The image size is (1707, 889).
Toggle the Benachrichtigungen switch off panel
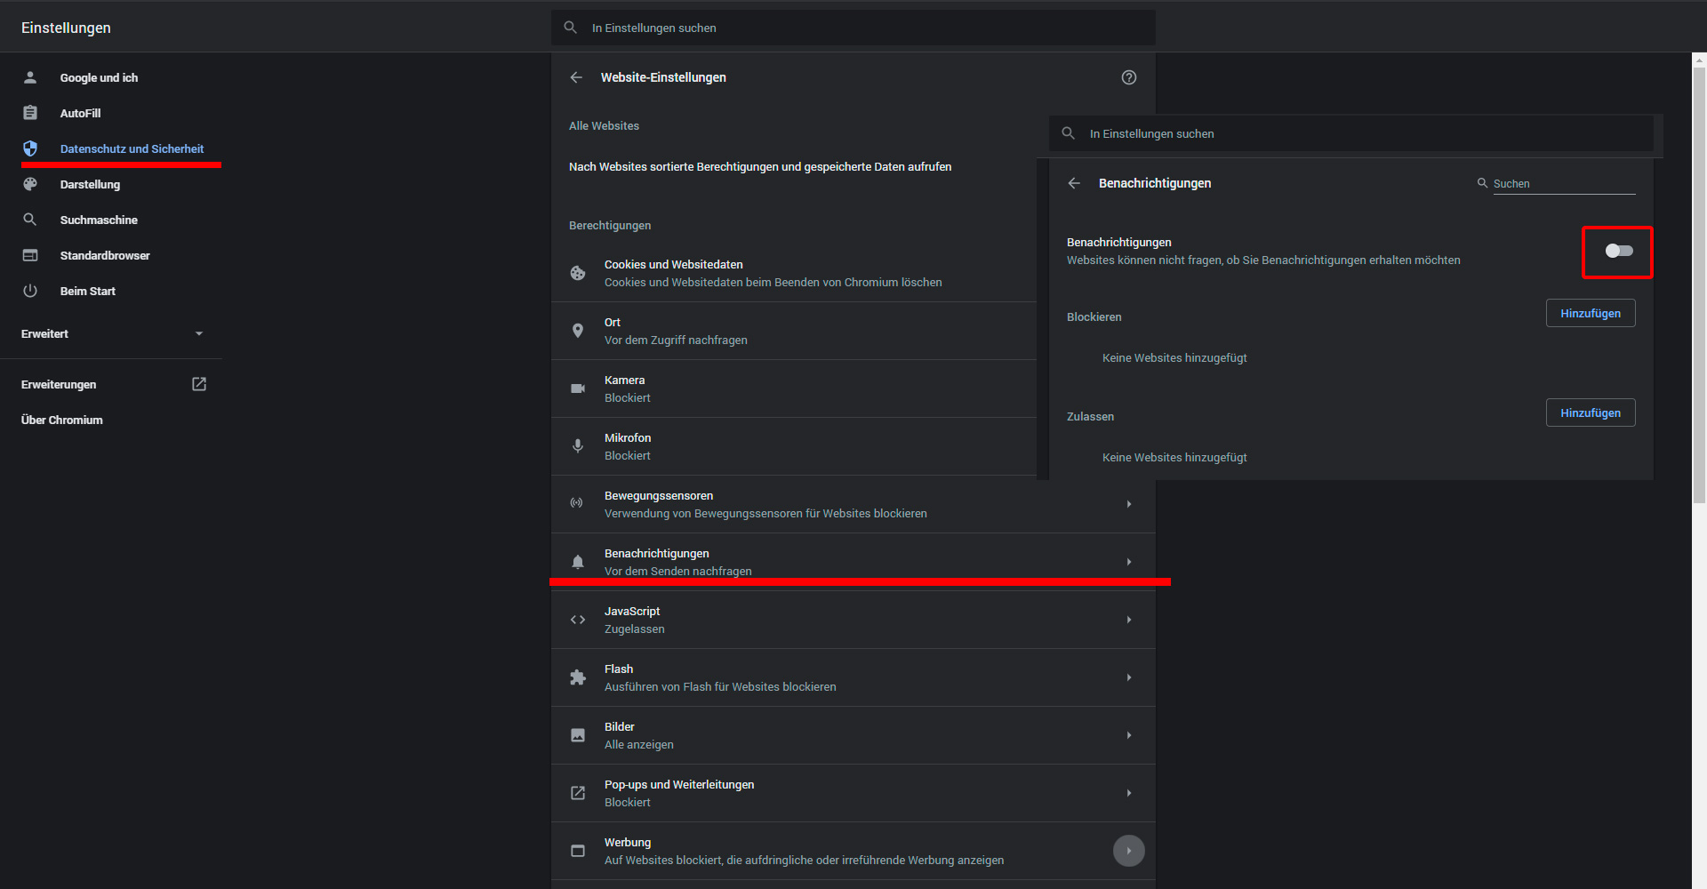coord(1617,252)
